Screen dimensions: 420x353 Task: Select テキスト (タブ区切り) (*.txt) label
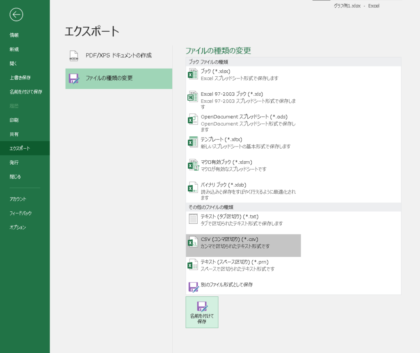point(230,217)
